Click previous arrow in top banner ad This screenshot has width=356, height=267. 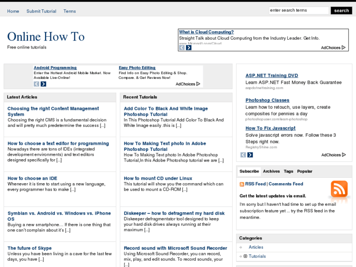pos(182,48)
